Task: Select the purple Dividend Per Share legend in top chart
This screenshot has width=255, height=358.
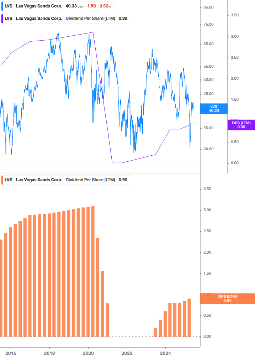Action: point(67,19)
